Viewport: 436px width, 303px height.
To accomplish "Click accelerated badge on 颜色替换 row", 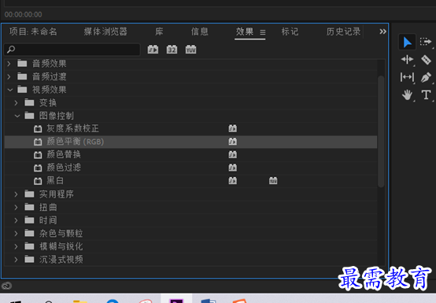I will click(233, 154).
